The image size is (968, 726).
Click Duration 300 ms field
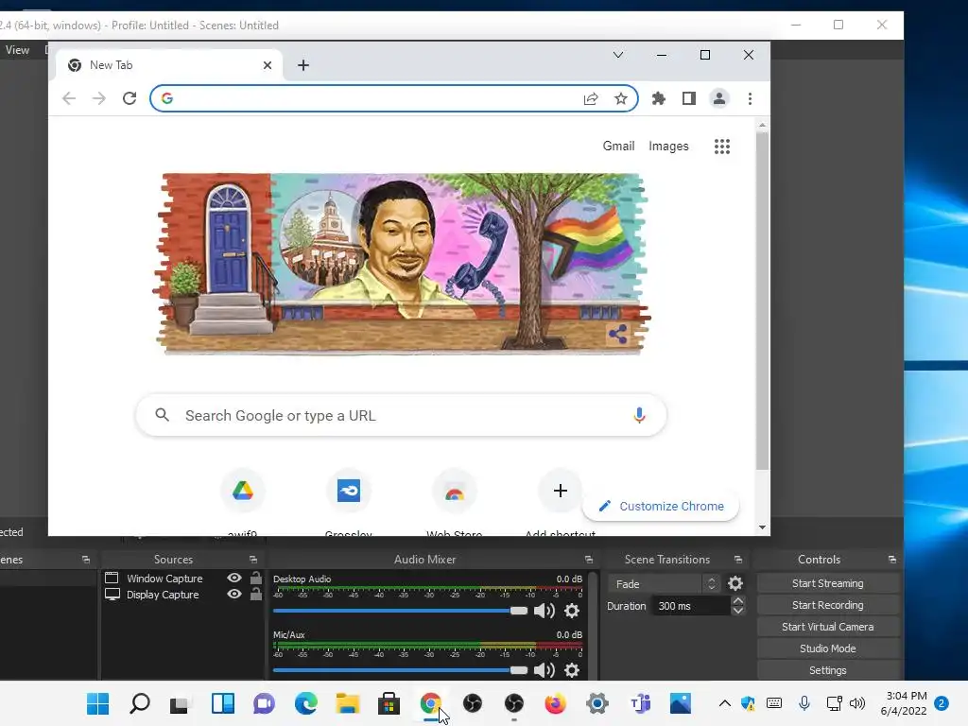pyautogui.click(x=693, y=606)
